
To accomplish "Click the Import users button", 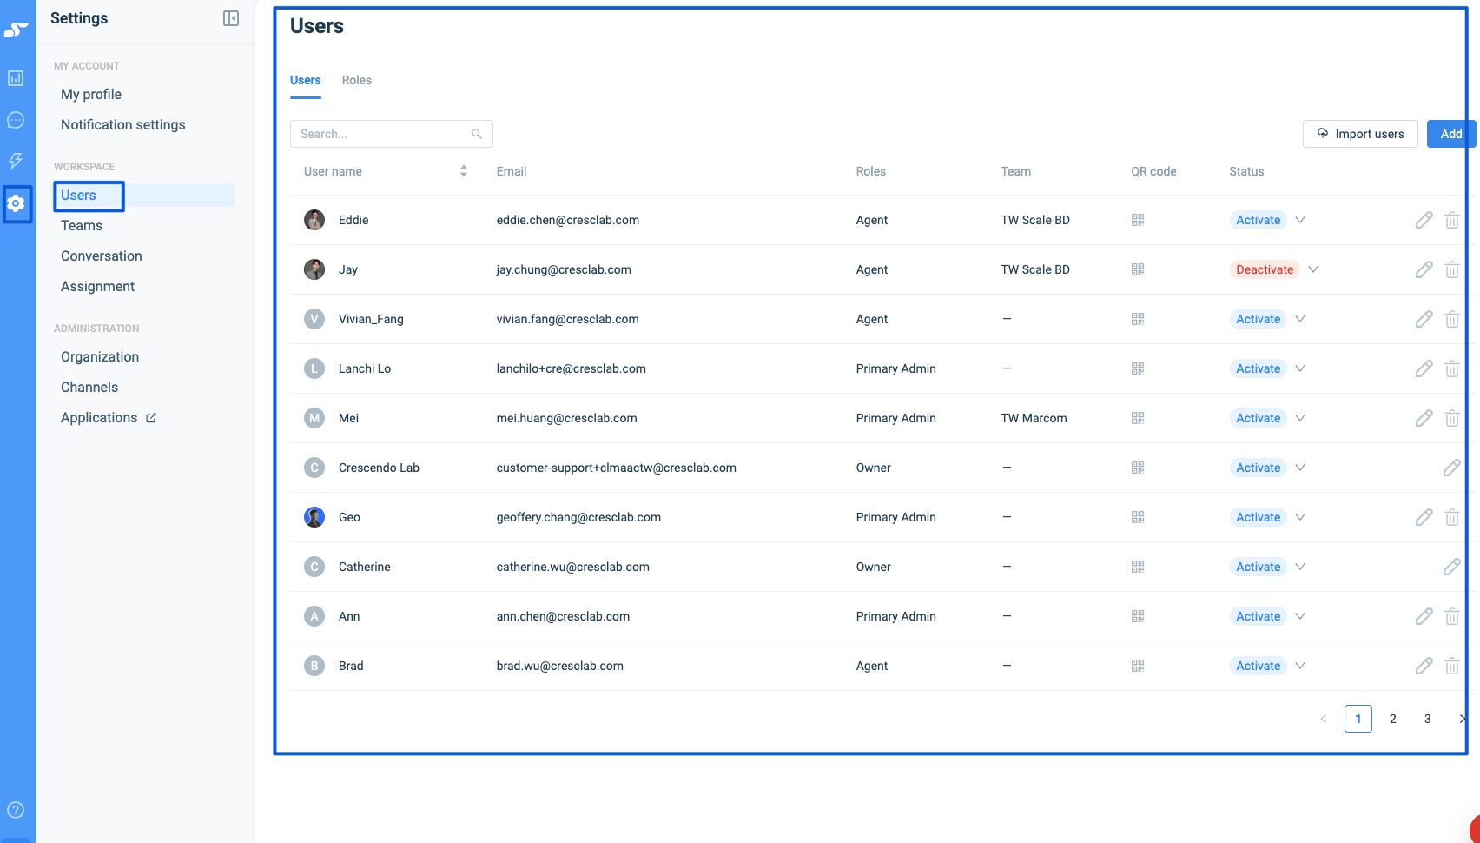I will 1360,134.
